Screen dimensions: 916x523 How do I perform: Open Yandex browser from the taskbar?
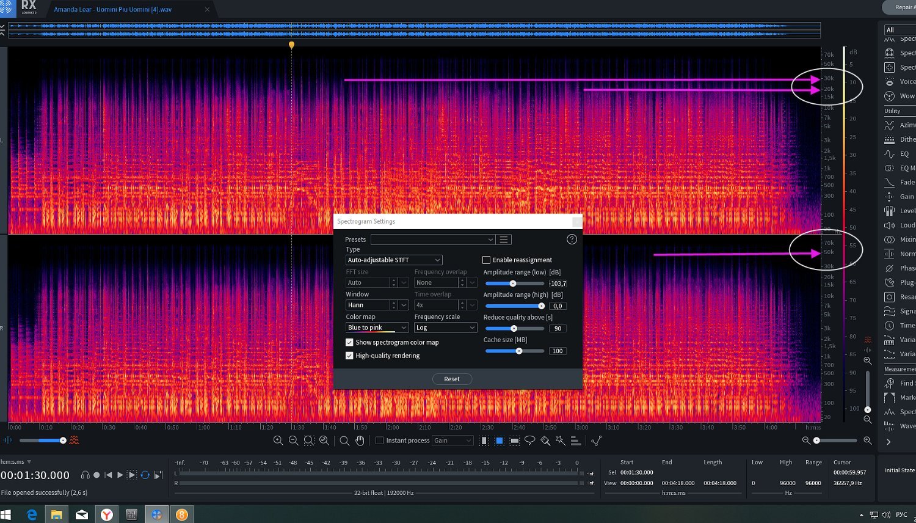click(x=107, y=514)
